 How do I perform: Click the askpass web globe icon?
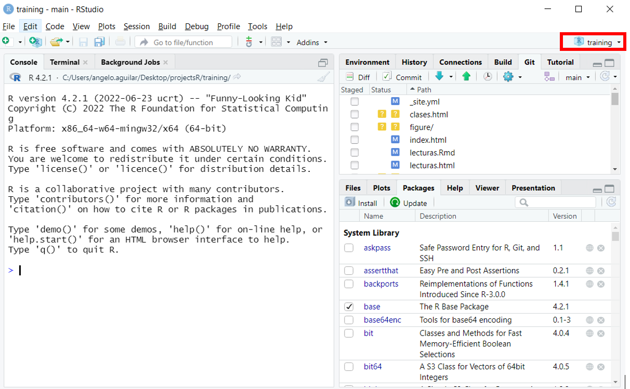[x=589, y=248]
